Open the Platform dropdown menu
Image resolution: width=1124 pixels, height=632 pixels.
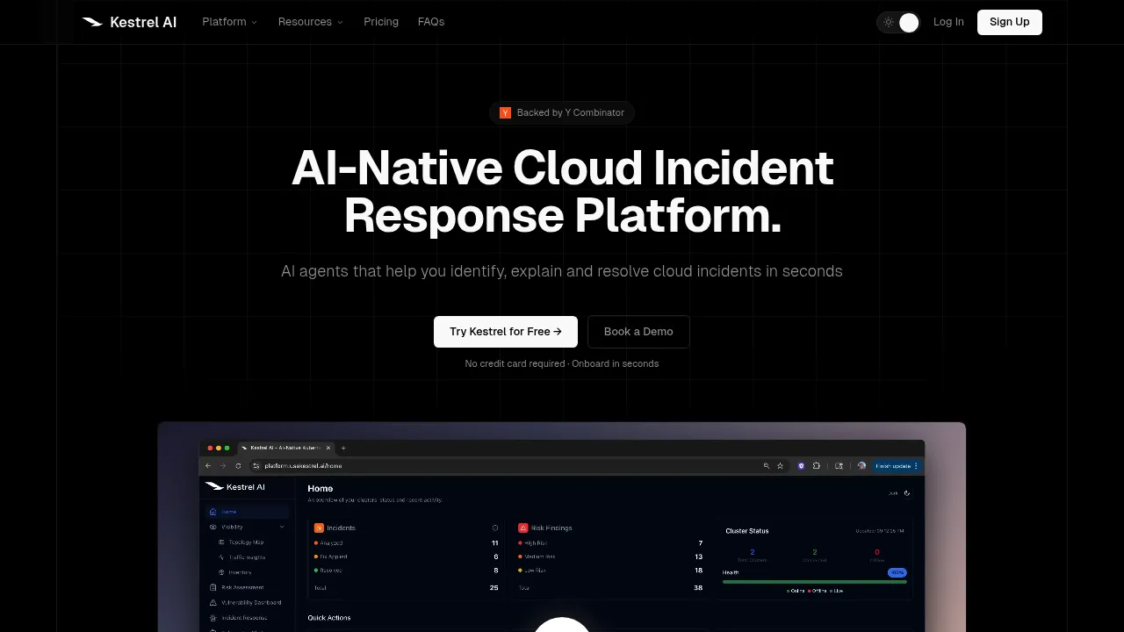(229, 22)
